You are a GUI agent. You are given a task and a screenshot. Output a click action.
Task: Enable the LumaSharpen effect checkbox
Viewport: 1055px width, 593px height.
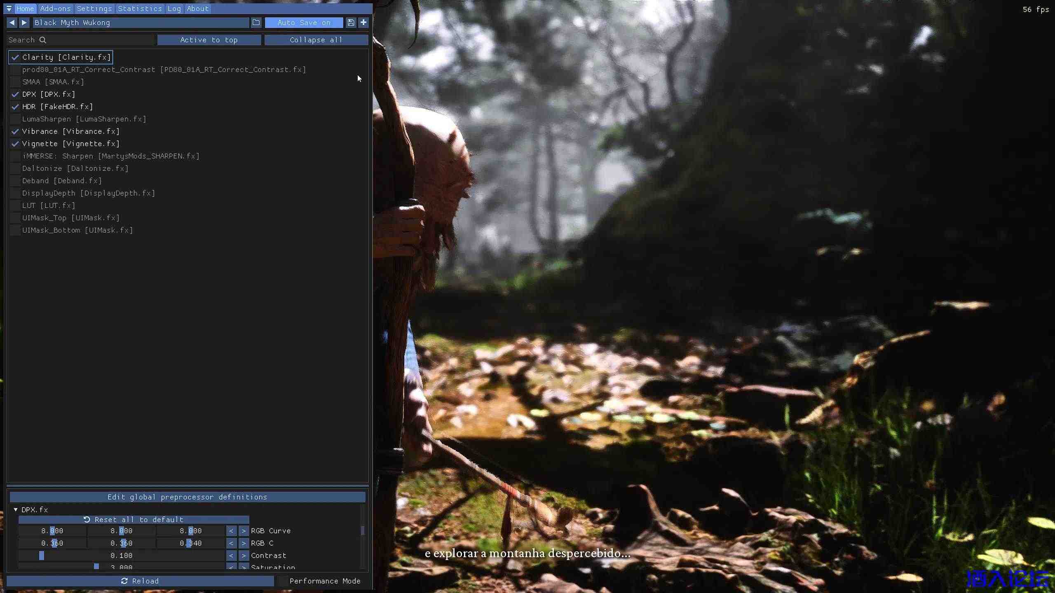[15, 119]
